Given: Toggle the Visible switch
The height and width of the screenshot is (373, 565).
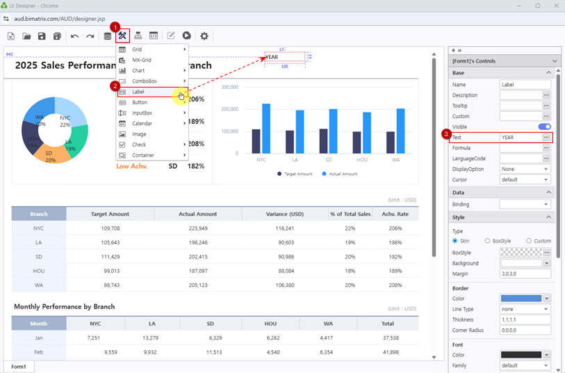Looking at the screenshot, I should pos(544,127).
